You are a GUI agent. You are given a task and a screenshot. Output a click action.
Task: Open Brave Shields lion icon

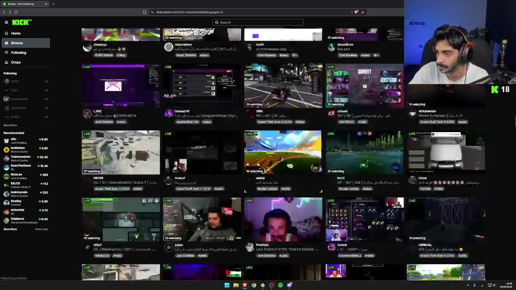(x=356, y=12)
